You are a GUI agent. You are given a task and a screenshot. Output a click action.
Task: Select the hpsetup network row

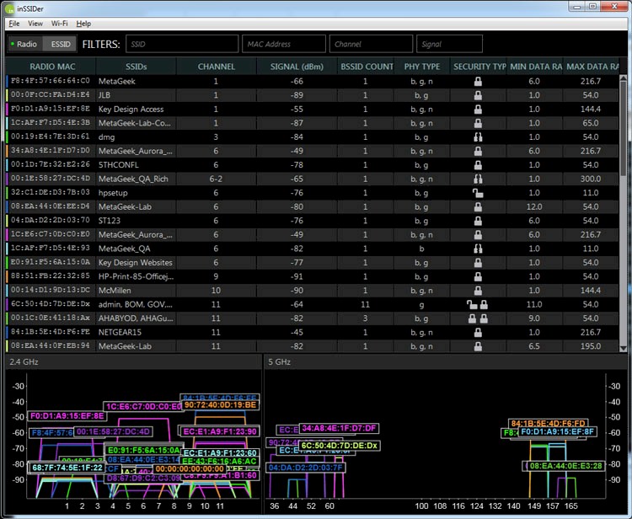(313, 193)
